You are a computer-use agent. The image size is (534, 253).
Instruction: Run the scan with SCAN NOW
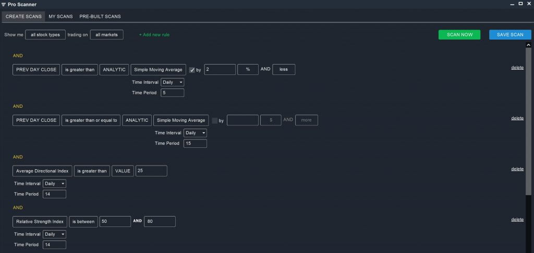click(459, 35)
